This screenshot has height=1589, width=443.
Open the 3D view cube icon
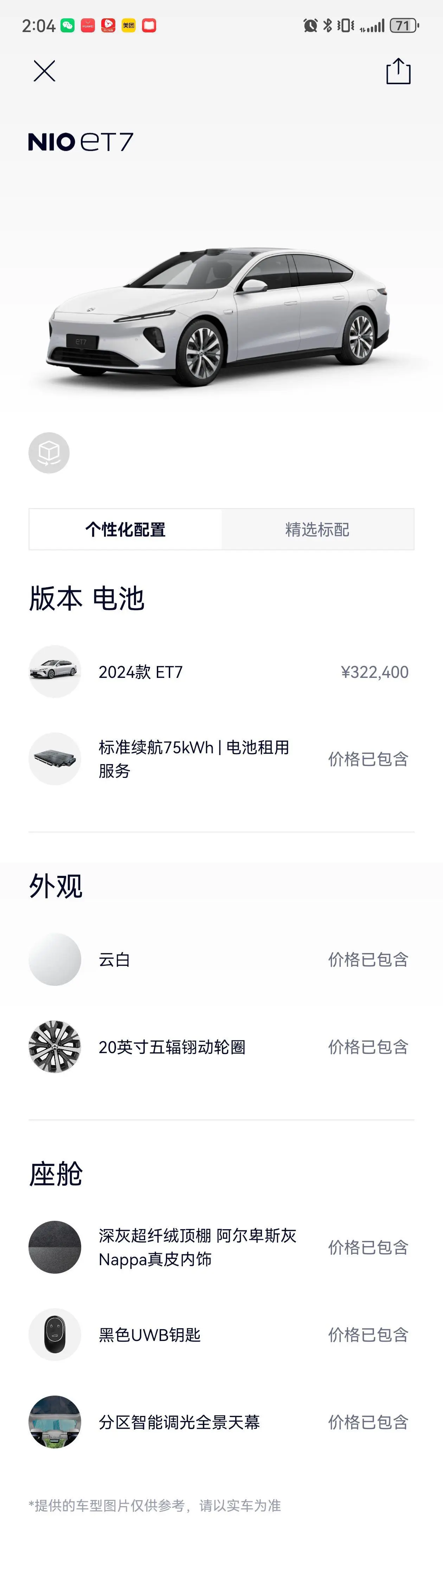[49, 453]
